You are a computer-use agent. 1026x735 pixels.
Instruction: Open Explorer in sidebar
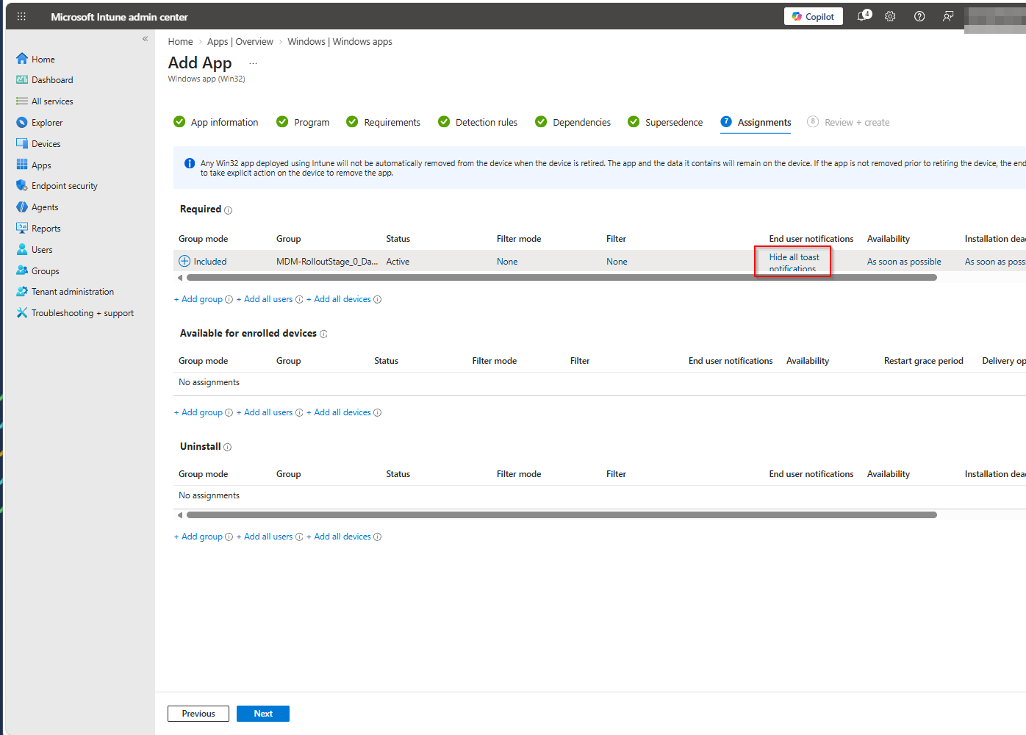pyautogui.click(x=47, y=123)
